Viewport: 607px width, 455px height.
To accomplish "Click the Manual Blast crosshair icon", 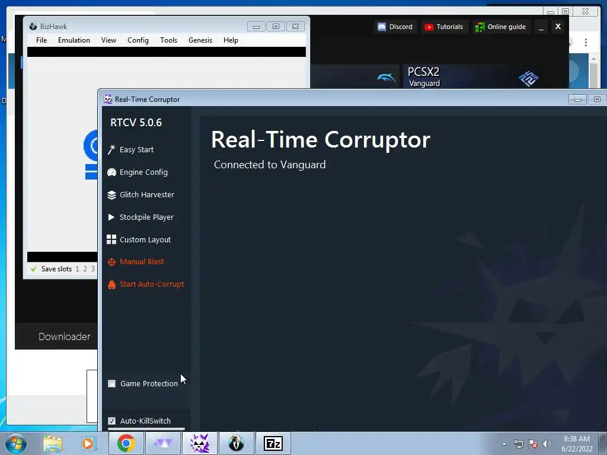I will coord(111,262).
